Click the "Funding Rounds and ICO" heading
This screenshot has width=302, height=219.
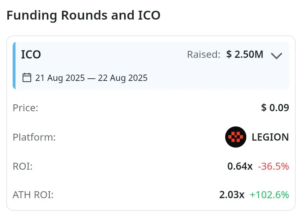[83, 15]
